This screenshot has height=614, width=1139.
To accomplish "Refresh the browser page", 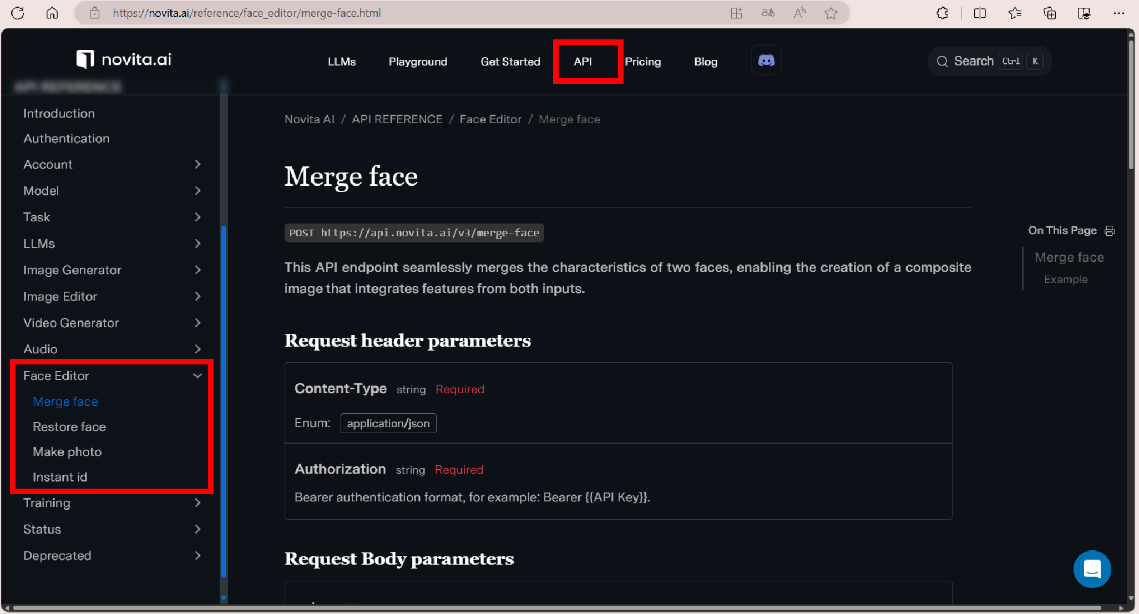I will coord(18,13).
